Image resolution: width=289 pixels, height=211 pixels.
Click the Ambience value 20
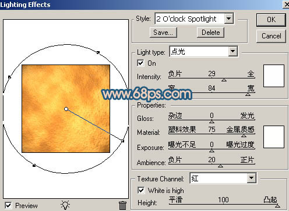click(212, 160)
